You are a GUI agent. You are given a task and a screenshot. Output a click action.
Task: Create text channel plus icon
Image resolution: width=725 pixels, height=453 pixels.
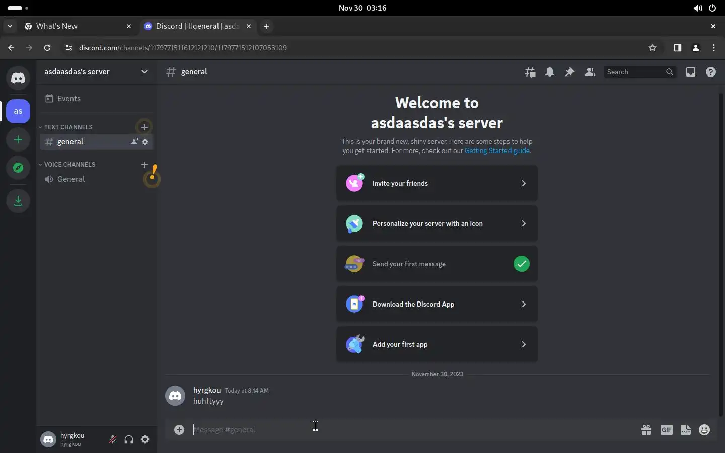point(144,127)
